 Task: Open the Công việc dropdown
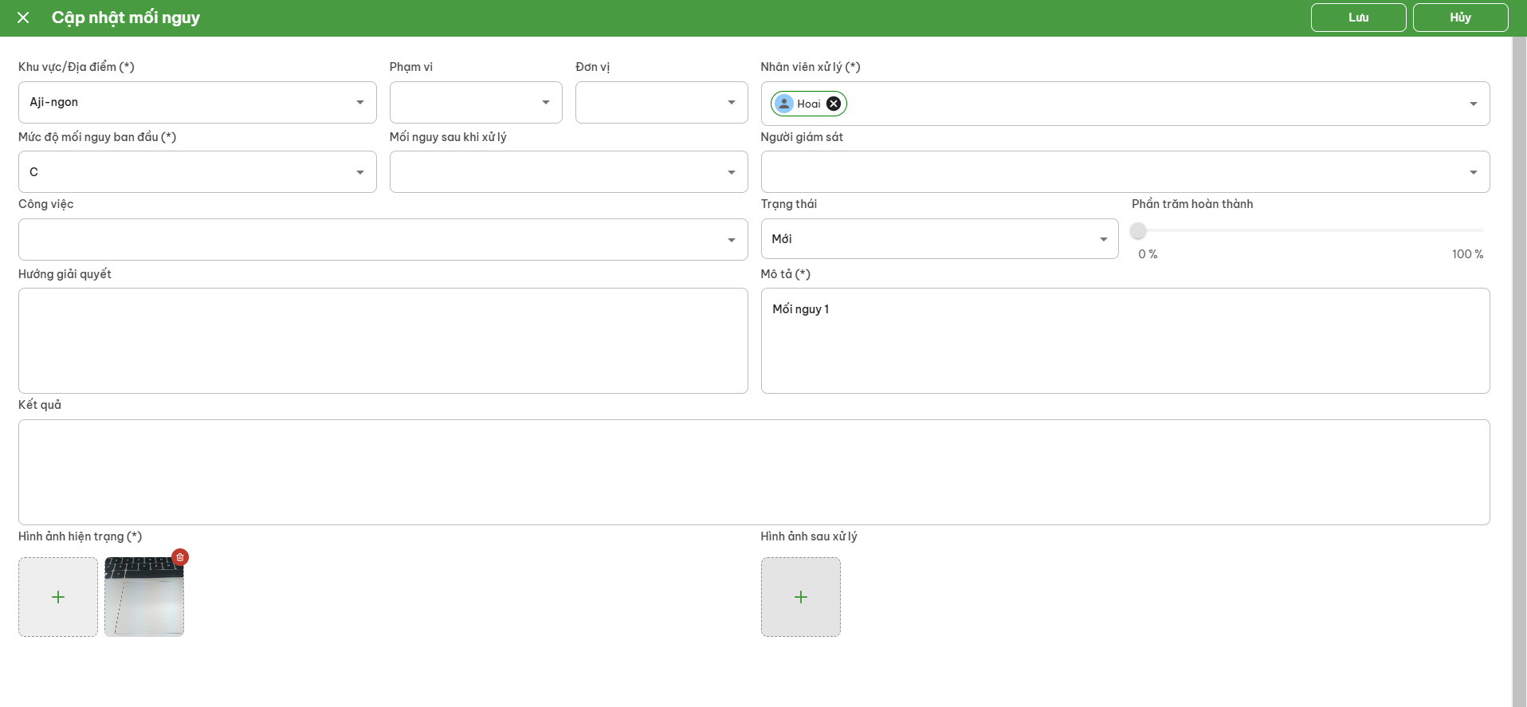point(383,239)
